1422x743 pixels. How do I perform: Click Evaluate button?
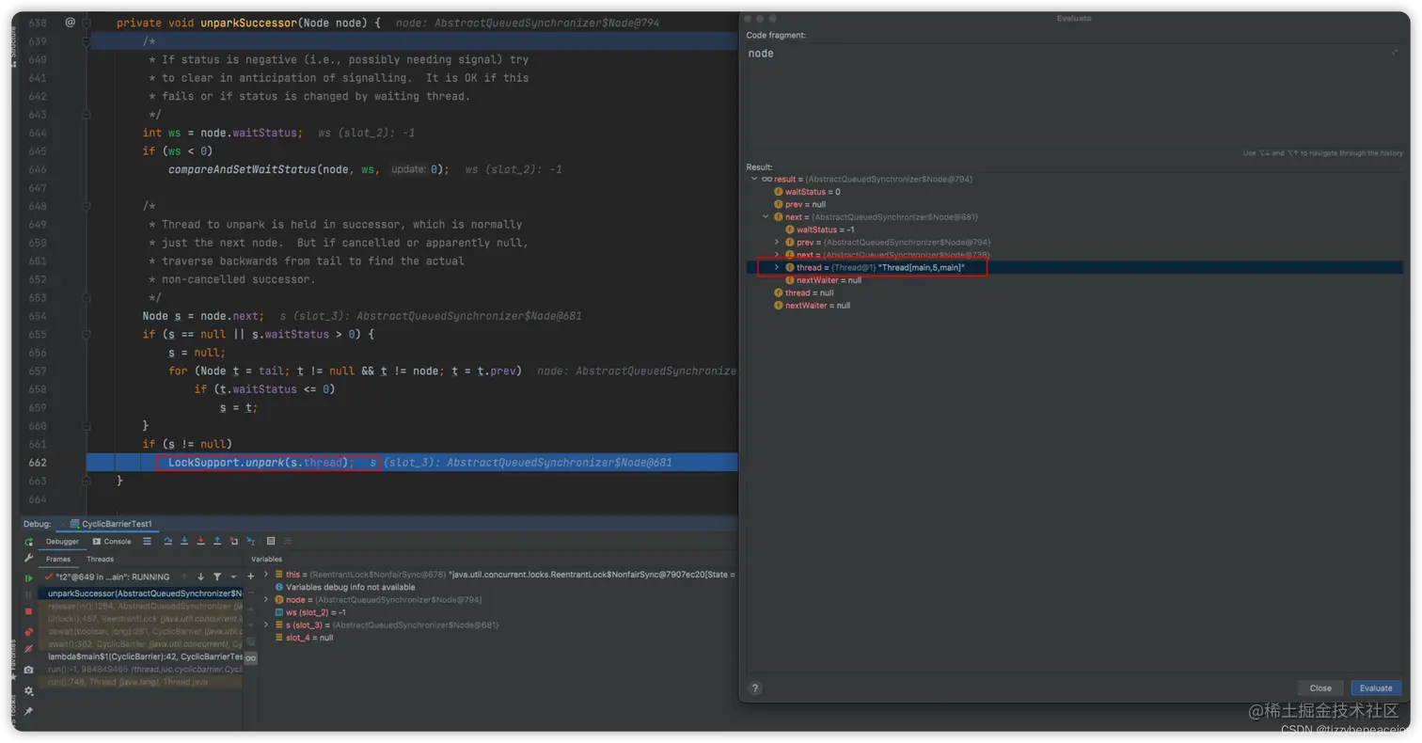tap(1376, 688)
